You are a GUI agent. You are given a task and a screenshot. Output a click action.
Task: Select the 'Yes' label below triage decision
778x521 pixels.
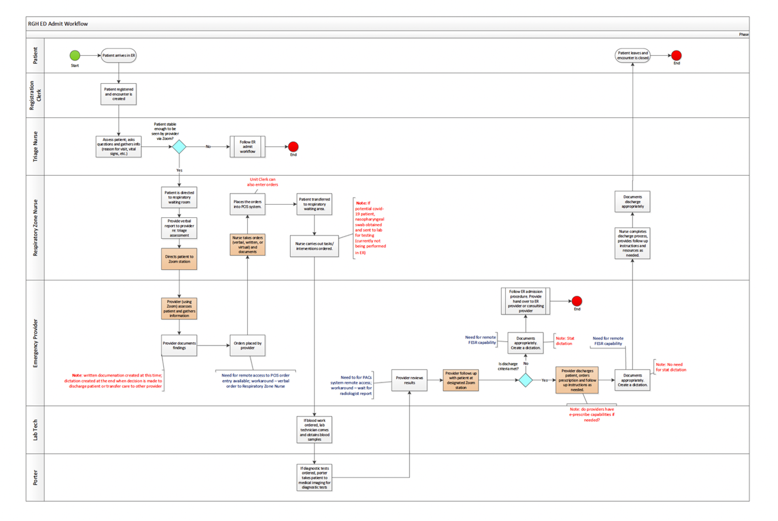[x=179, y=170]
